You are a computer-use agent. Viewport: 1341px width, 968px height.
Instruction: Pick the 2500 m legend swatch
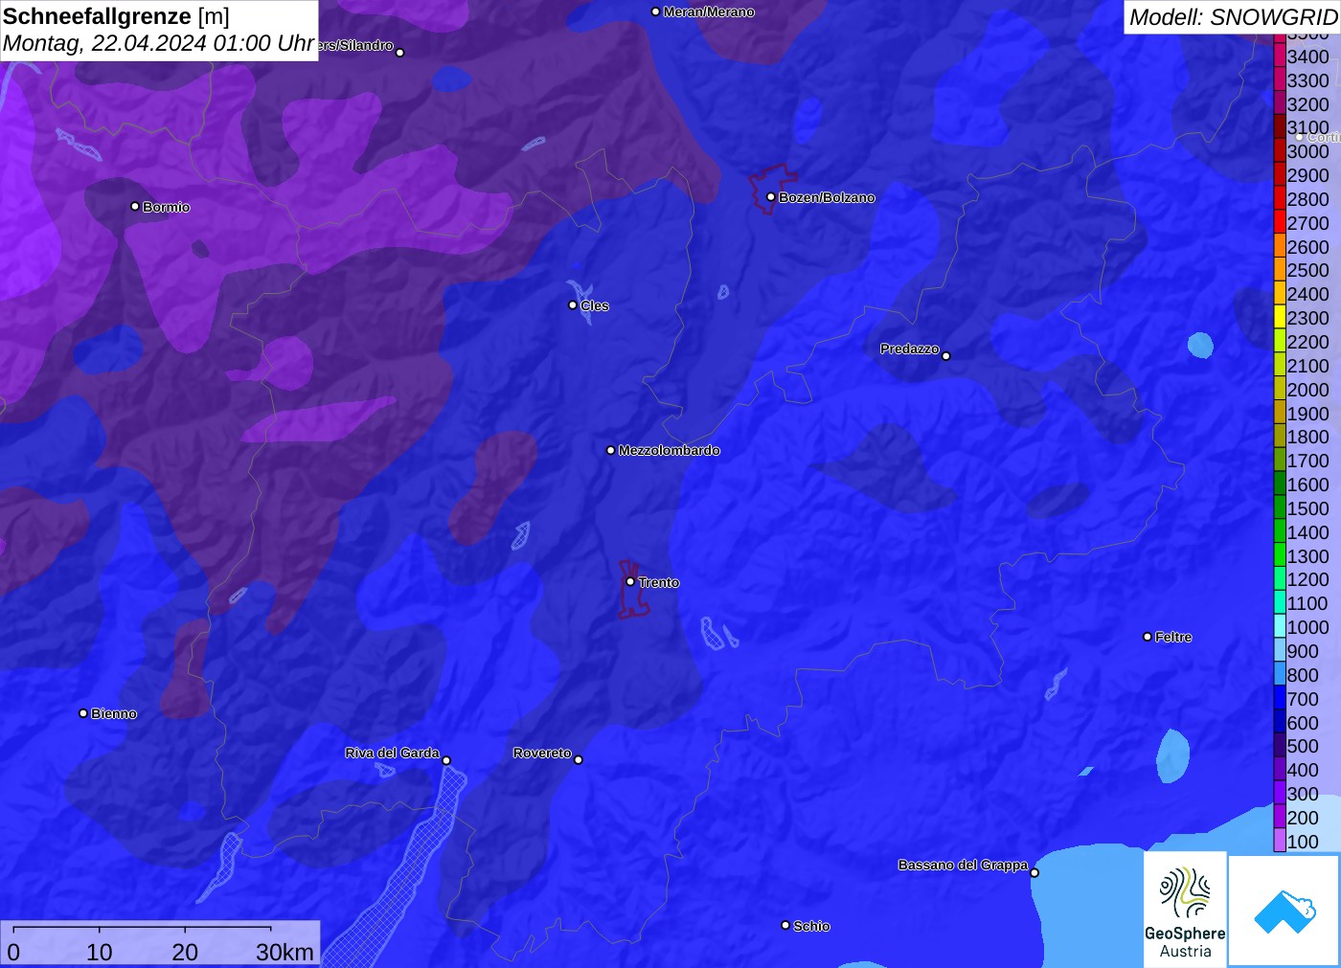1280,270
